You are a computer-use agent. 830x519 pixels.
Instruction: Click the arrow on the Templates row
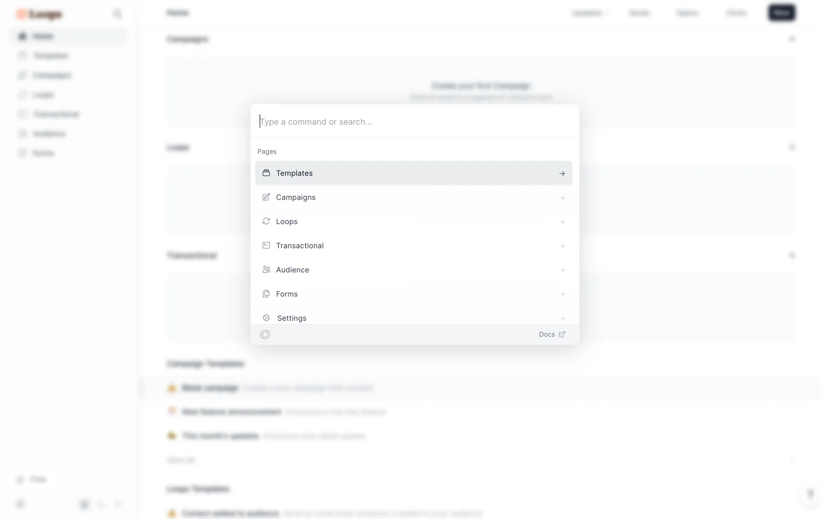pyautogui.click(x=562, y=173)
